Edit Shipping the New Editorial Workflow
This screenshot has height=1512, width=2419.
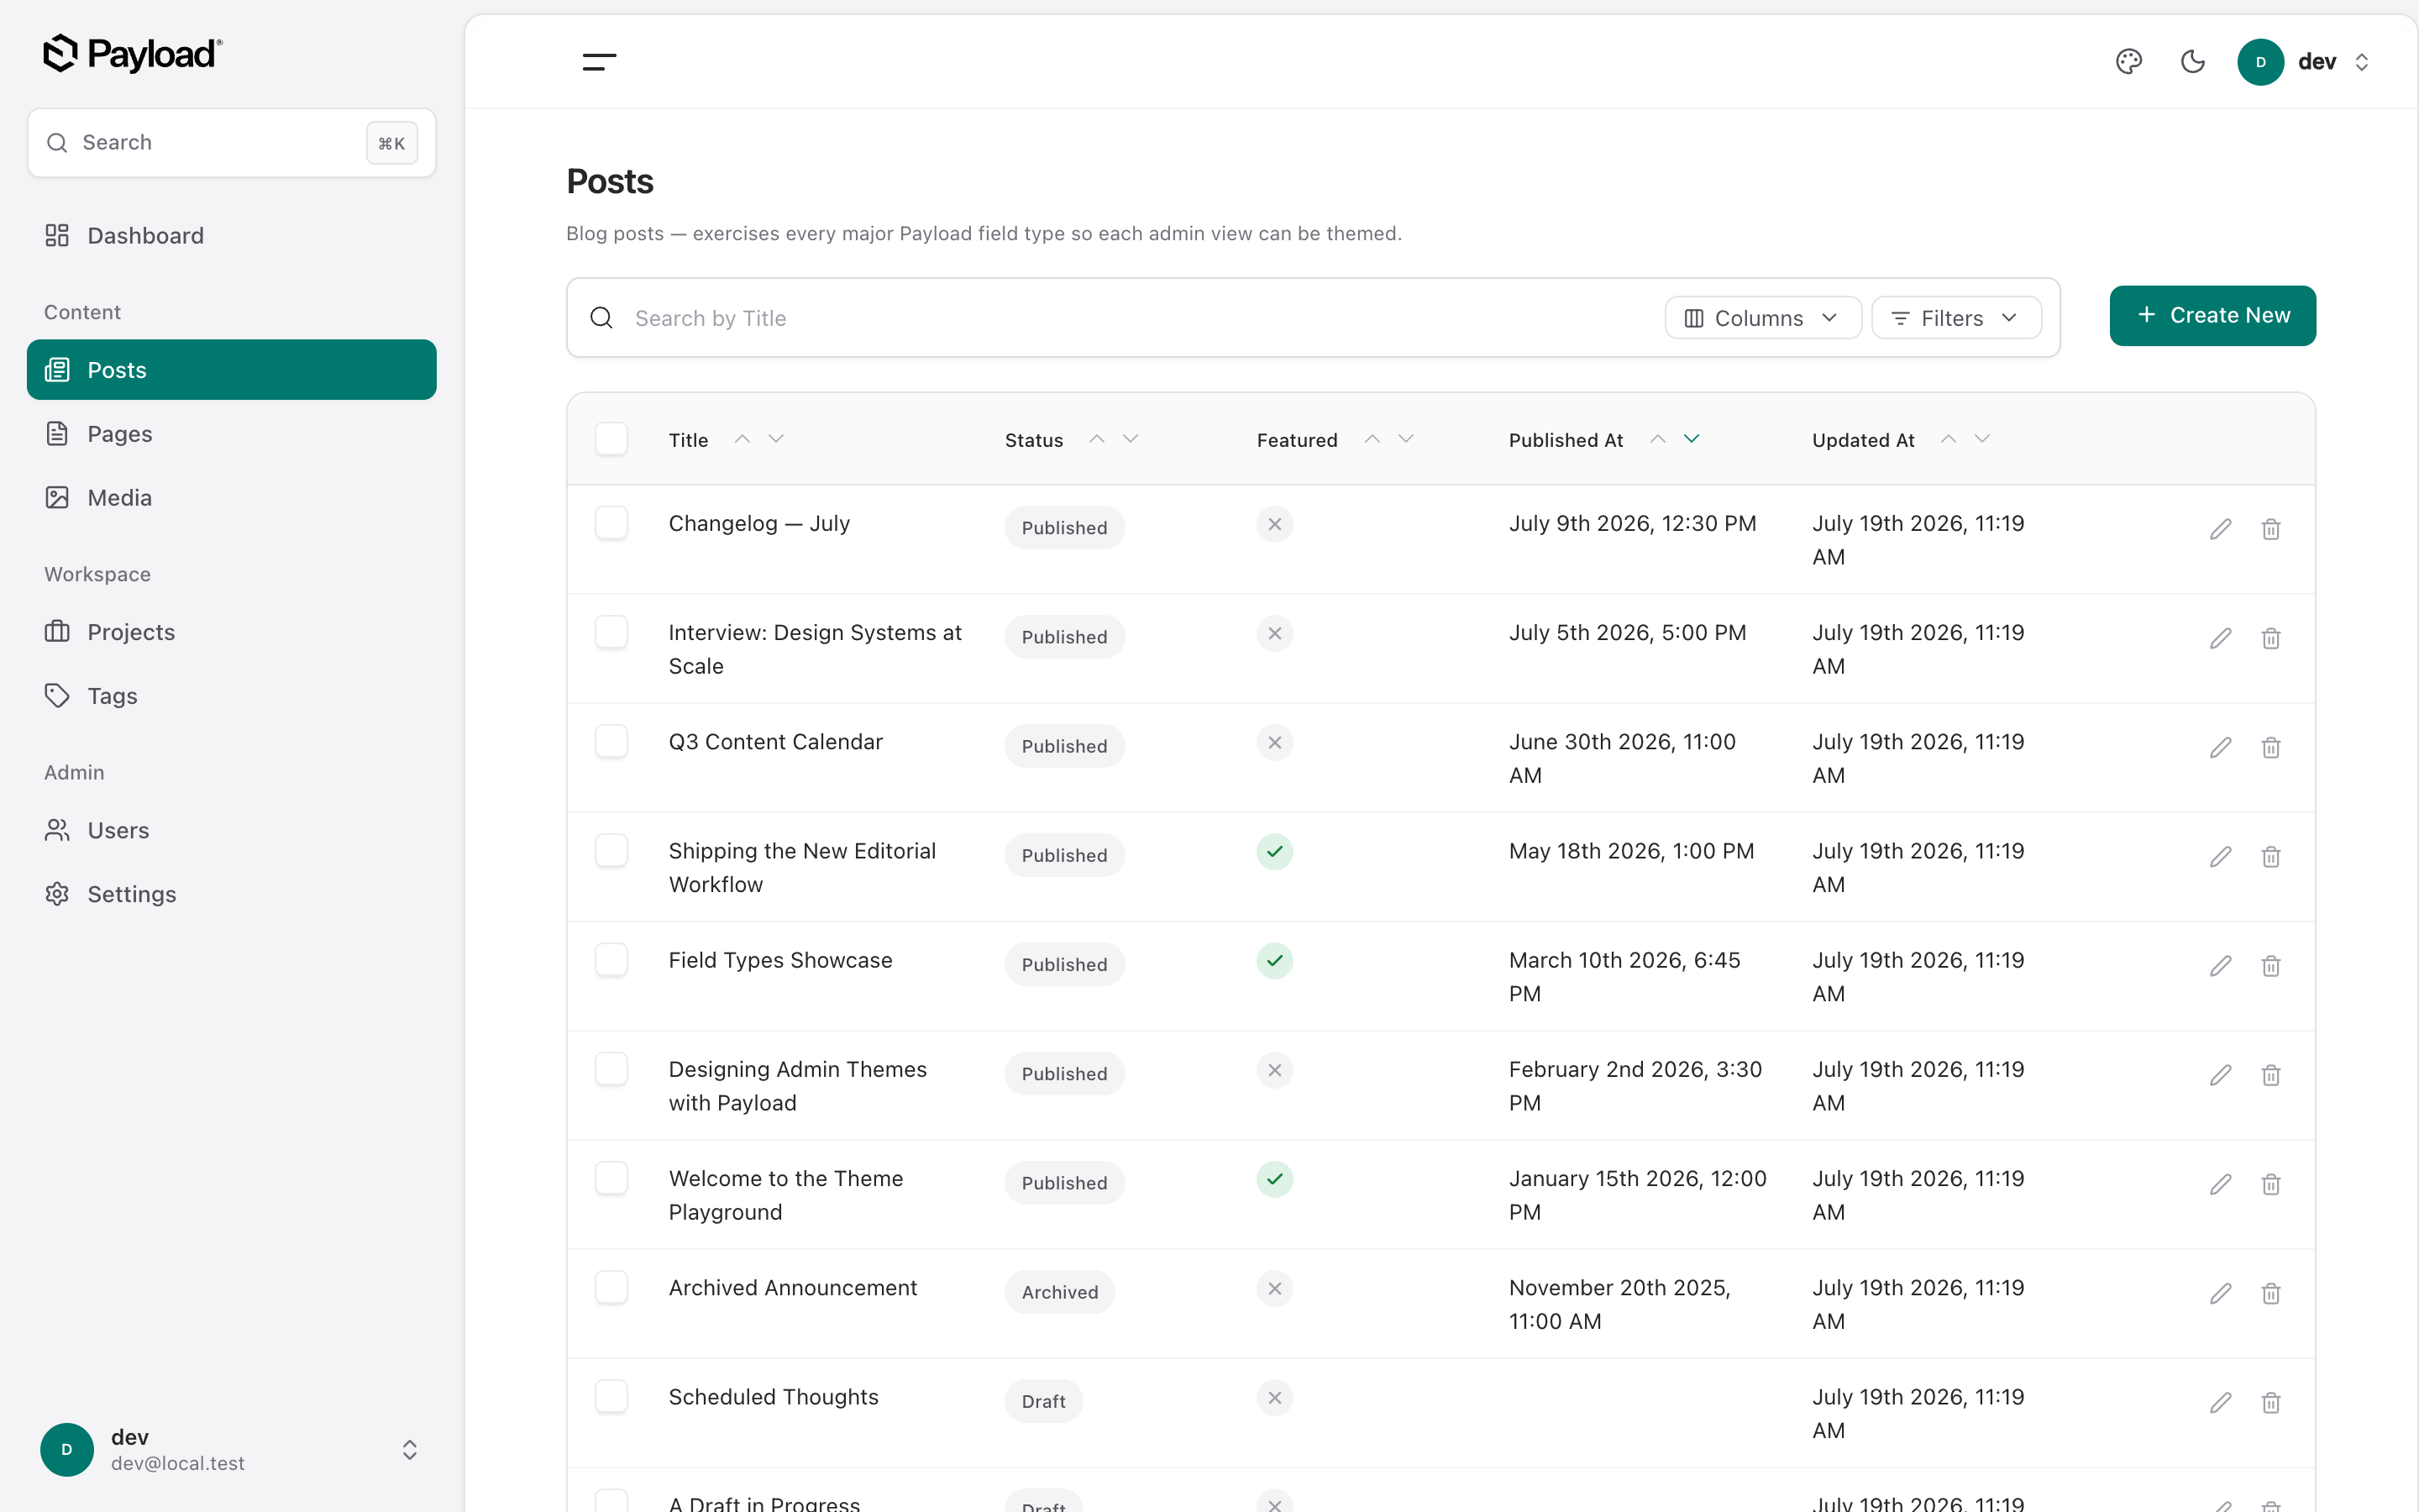tap(2220, 856)
